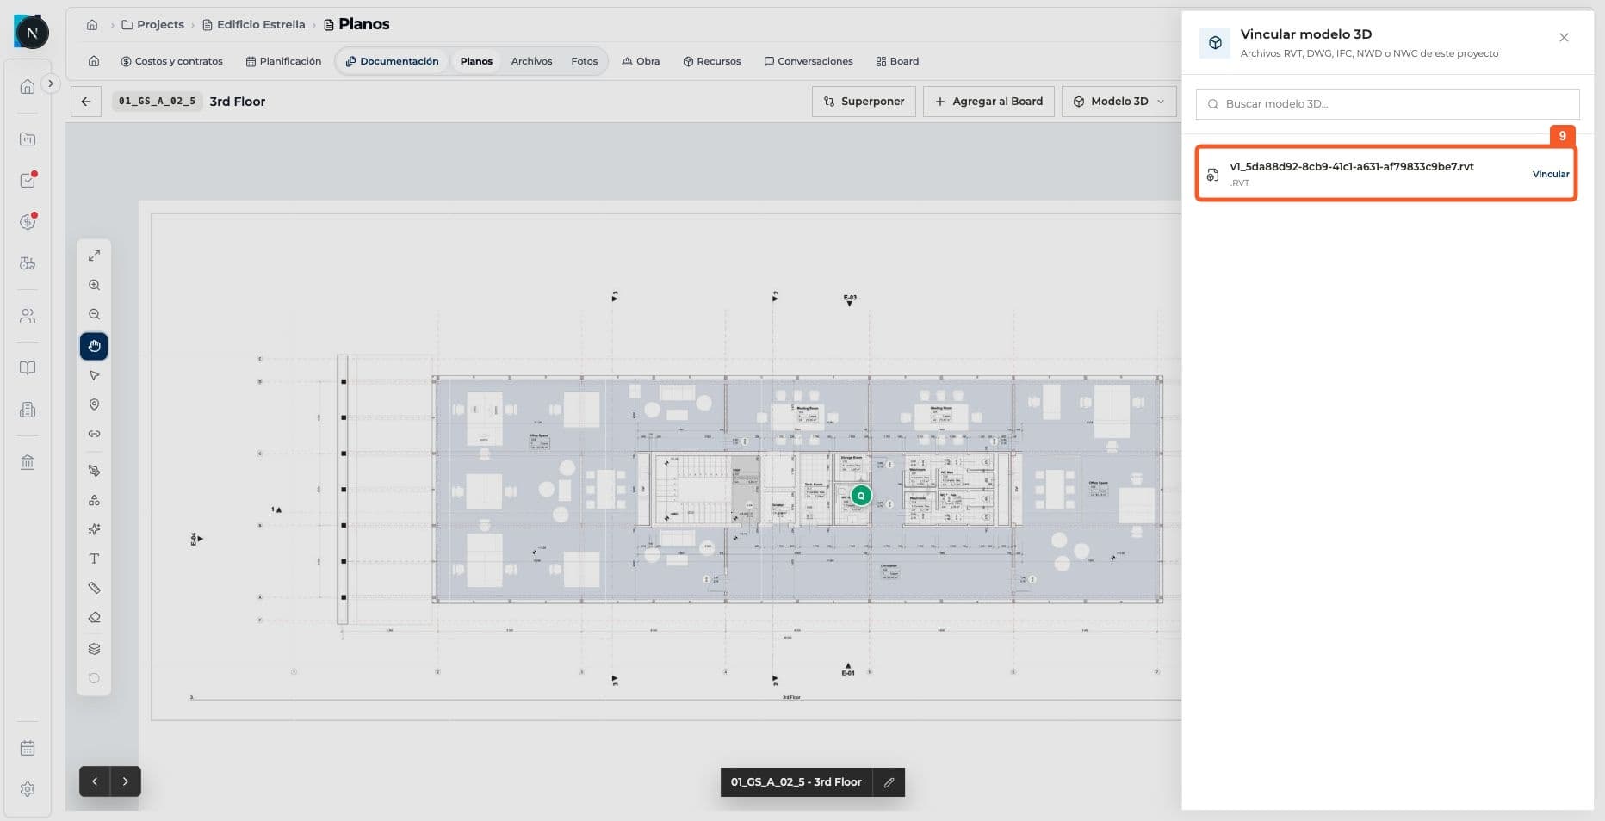
Task: Click Vincular for the RVT file
Action: 1551,174
